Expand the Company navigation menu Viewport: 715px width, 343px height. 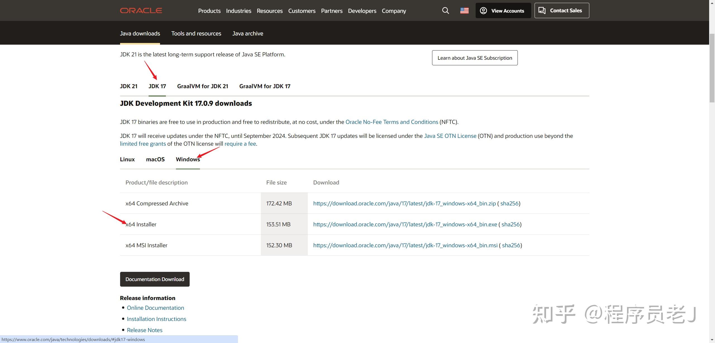click(x=394, y=11)
